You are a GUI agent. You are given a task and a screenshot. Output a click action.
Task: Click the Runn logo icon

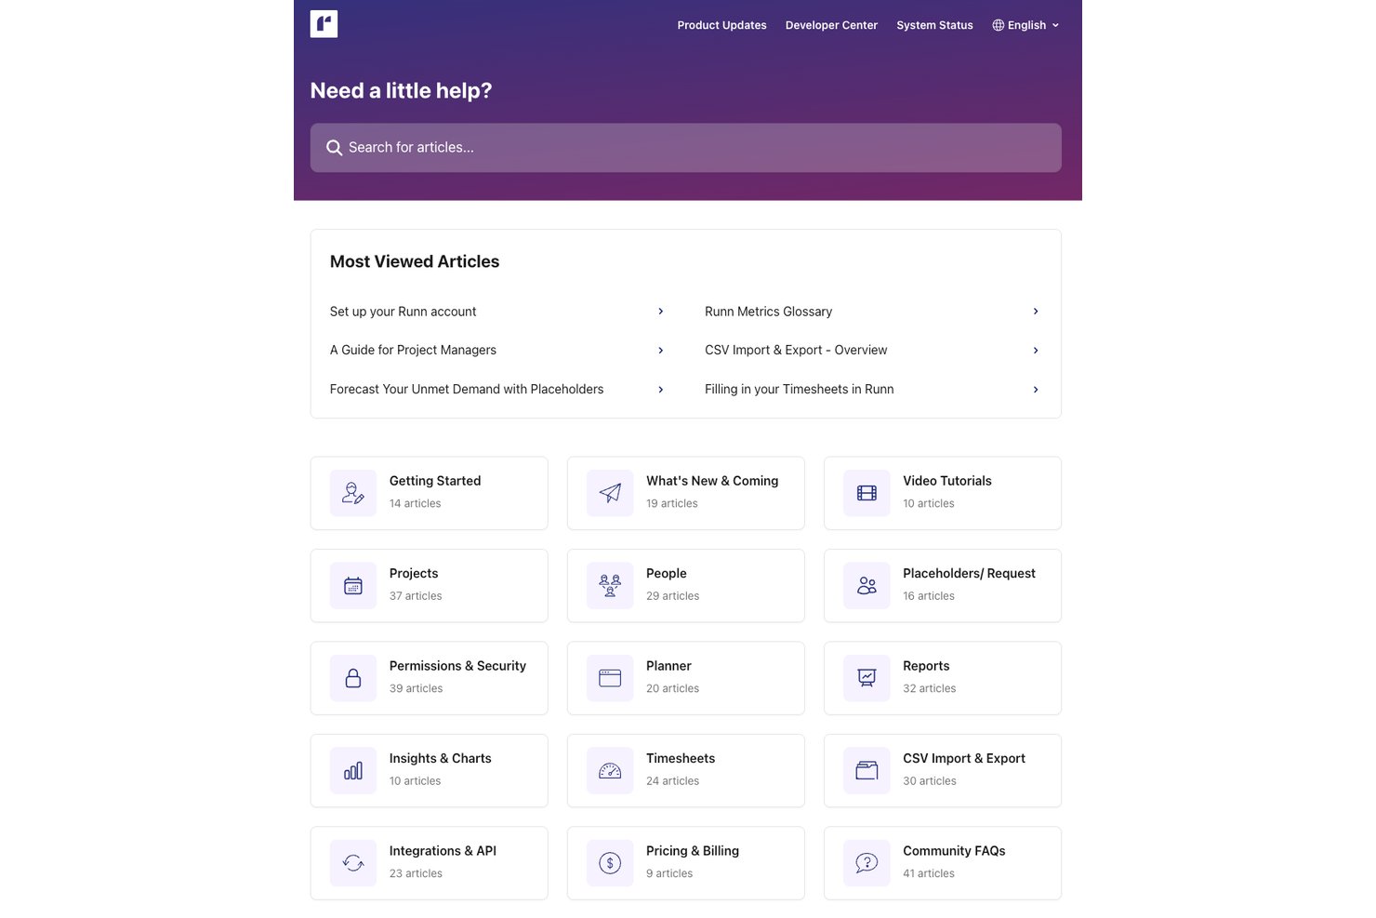[324, 24]
